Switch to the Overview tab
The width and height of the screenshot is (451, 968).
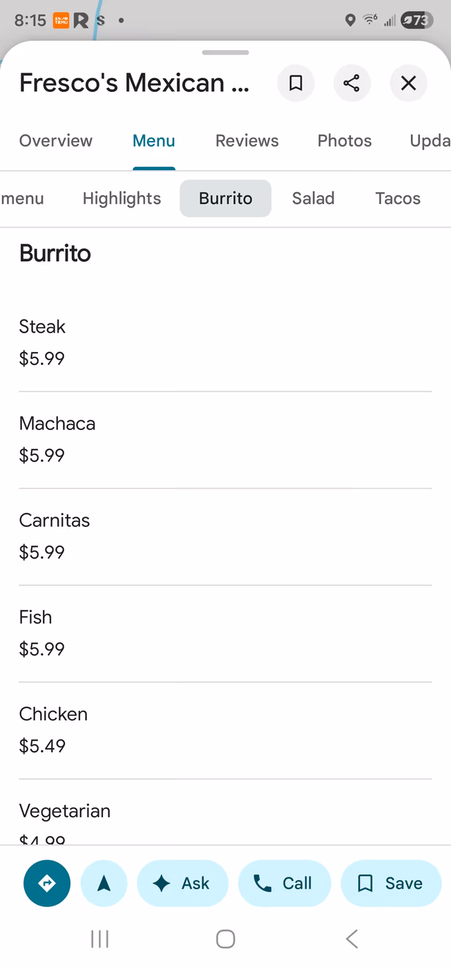coord(56,141)
